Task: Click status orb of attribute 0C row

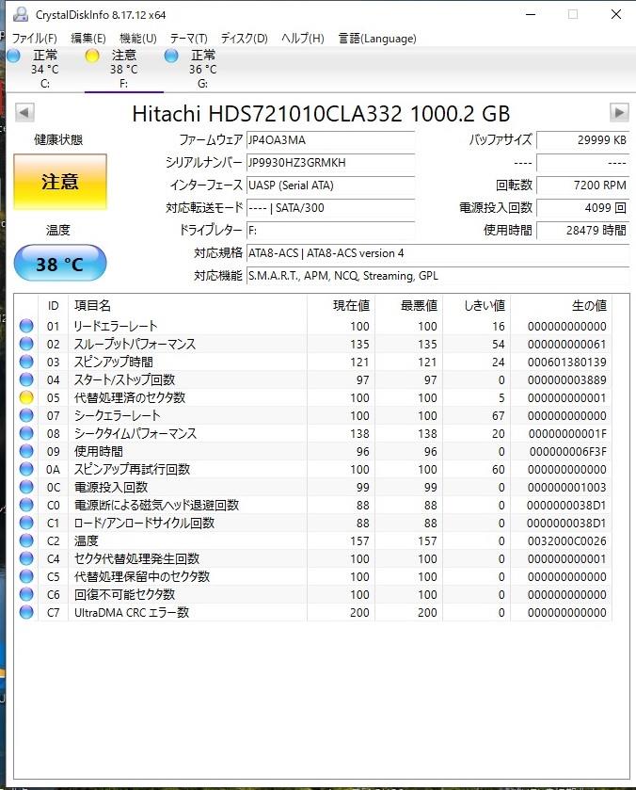Action: pyautogui.click(x=26, y=487)
